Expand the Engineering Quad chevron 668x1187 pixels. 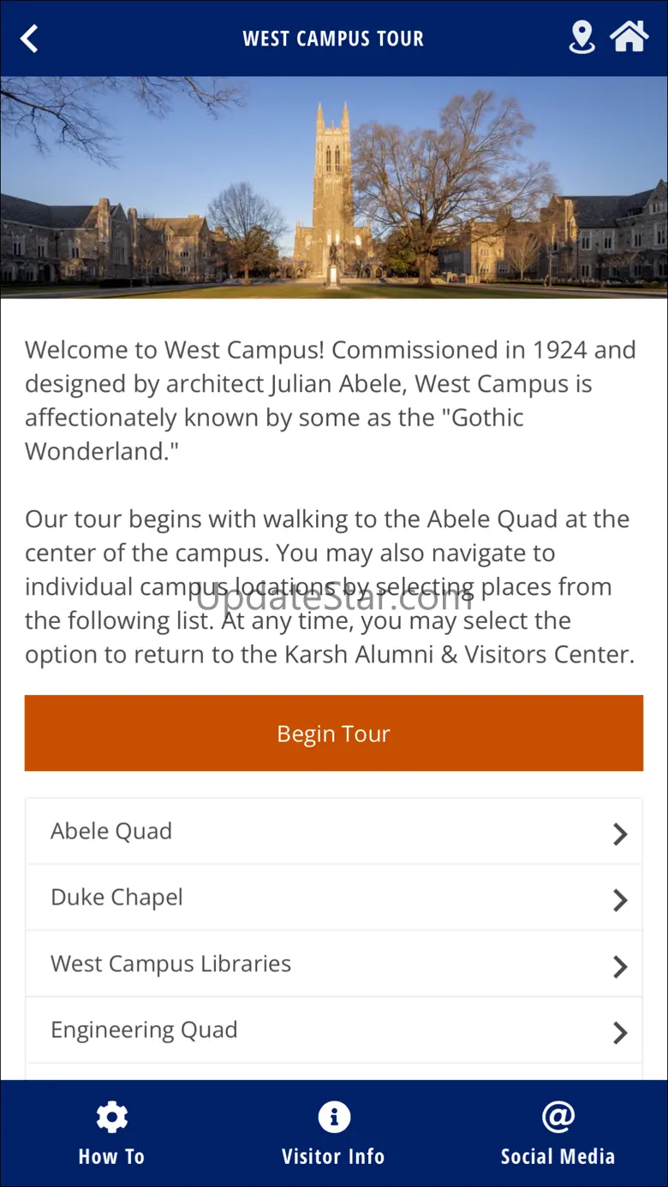[620, 1033]
